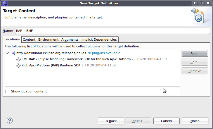Click the 'Name:' label
Image resolution: width=213 pixels, height=129 pixels.
(8, 31)
